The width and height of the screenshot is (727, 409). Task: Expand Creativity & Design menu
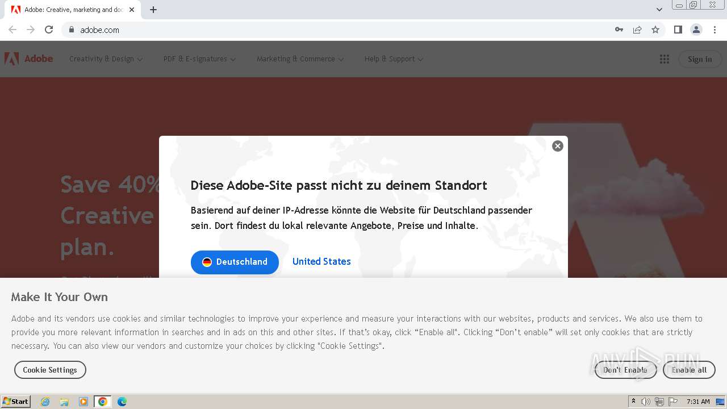pyautogui.click(x=106, y=59)
